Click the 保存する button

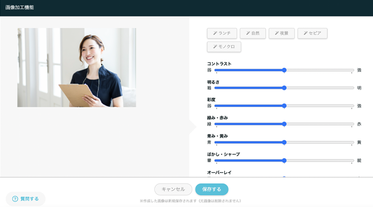(x=212, y=189)
